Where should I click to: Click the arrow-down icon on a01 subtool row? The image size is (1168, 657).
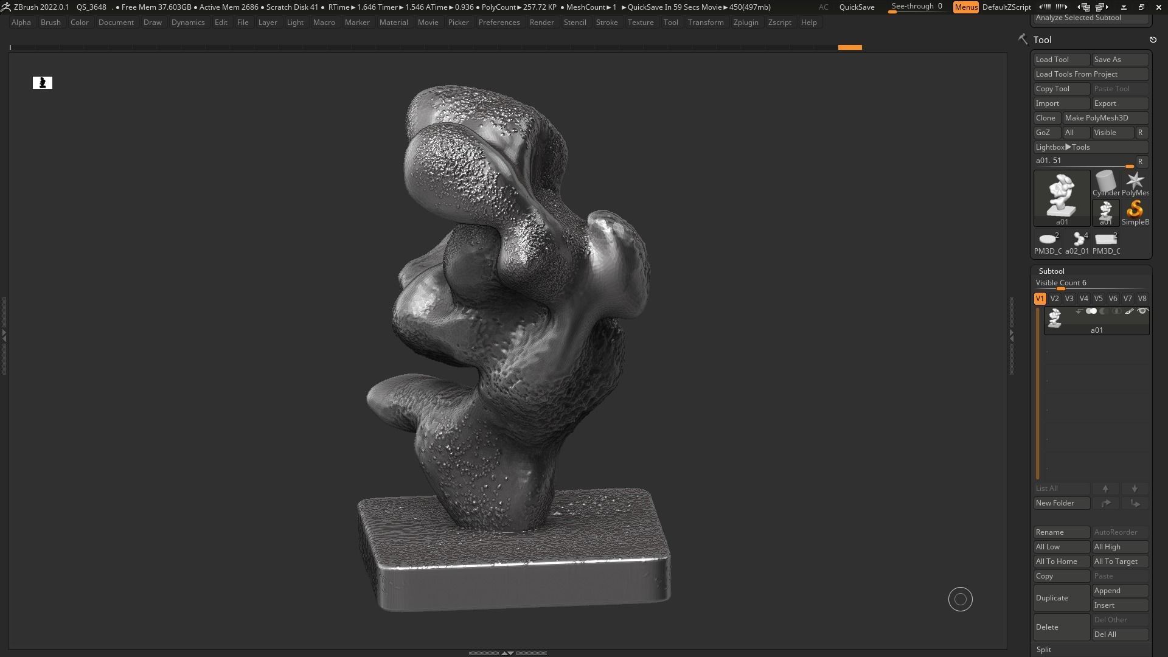coord(1079,311)
